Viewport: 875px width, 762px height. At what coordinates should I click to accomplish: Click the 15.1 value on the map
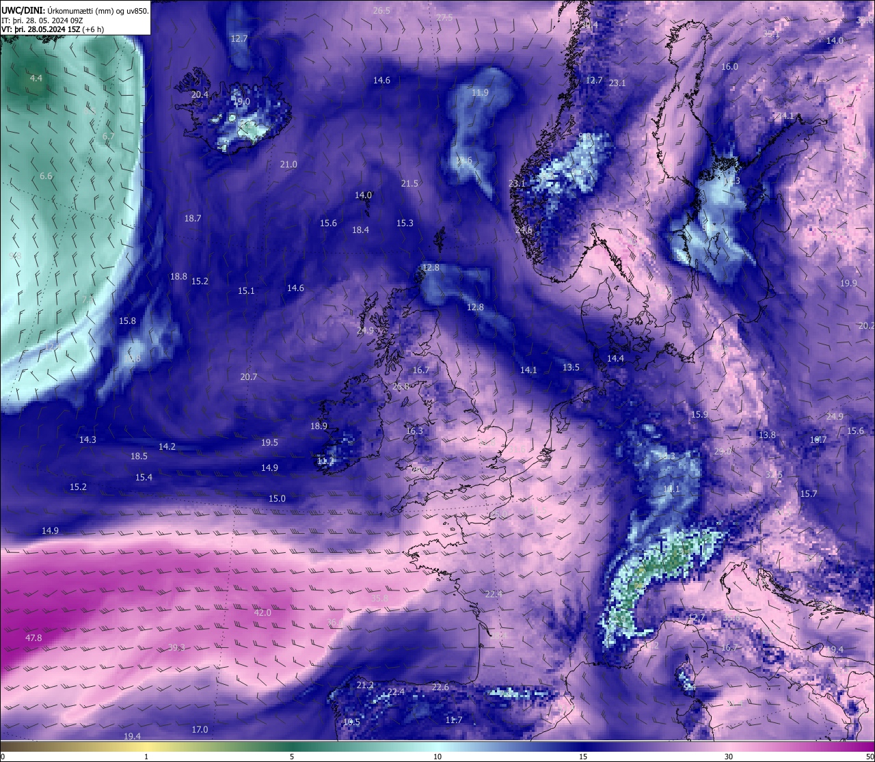click(246, 291)
